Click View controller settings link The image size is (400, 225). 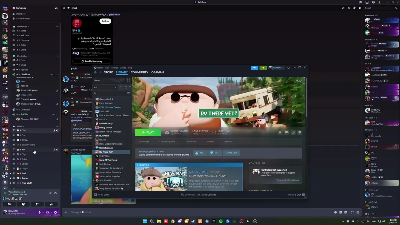click(287, 180)
